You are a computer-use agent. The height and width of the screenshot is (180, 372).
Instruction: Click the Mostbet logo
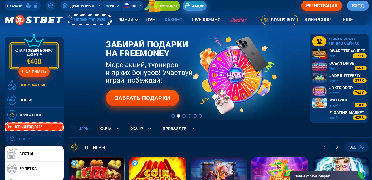click(x=34, y=20)
